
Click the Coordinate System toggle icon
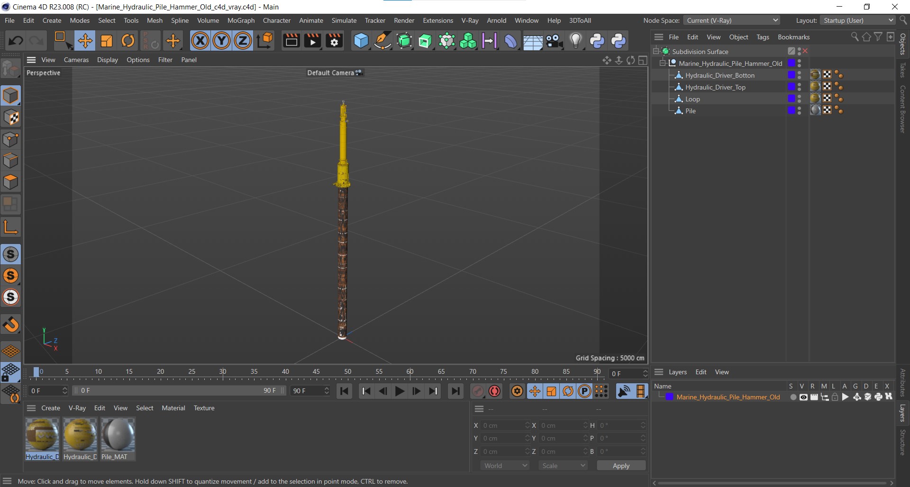coord(265,41)
